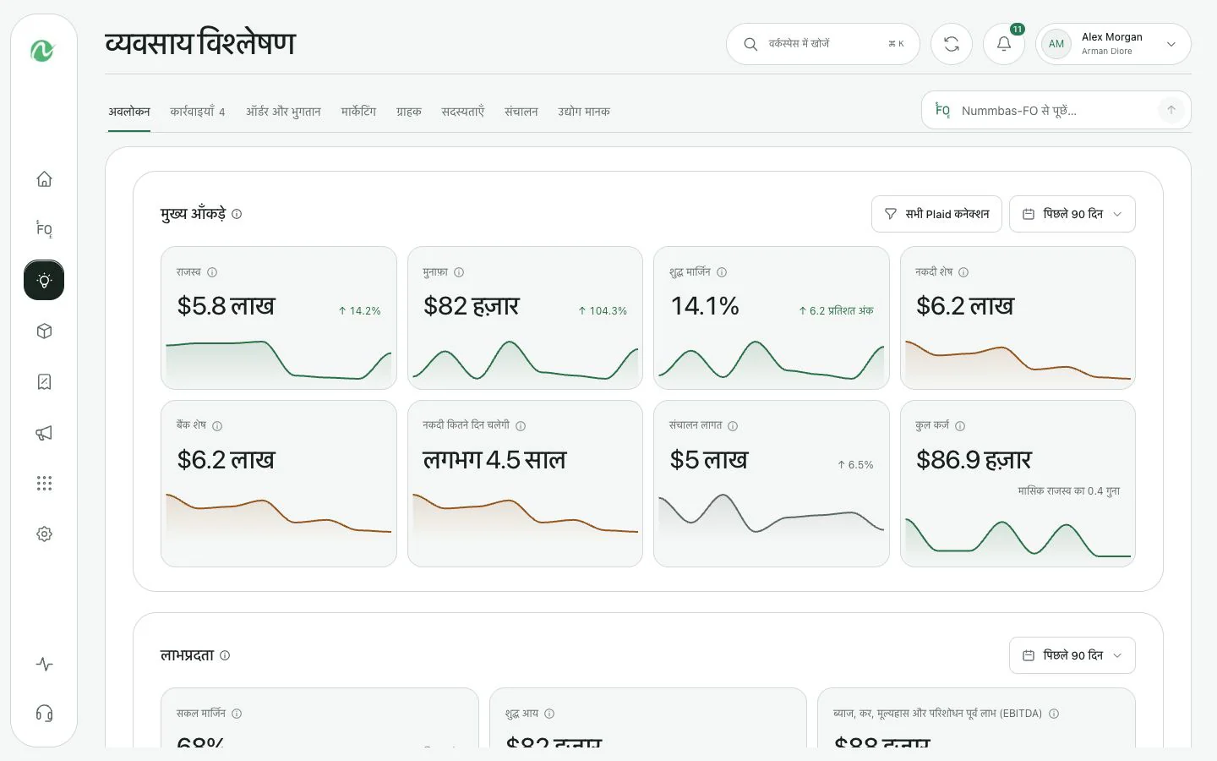Screen dimensions: 1217x761
Task: Open the सभी Plaid कनेक्शन filter
Action: (936, 214)
